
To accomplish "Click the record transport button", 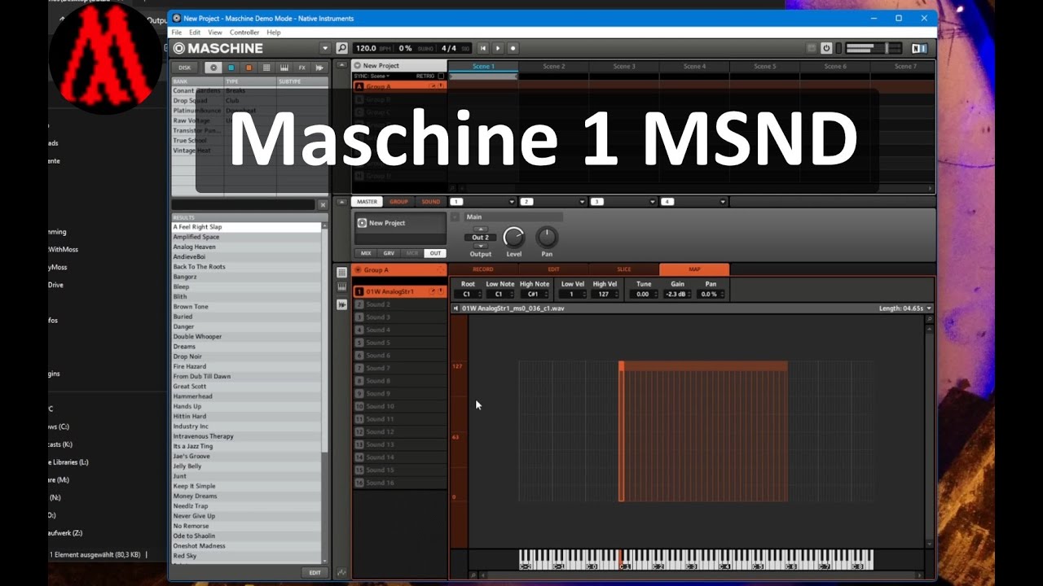I will pos(513,48).
